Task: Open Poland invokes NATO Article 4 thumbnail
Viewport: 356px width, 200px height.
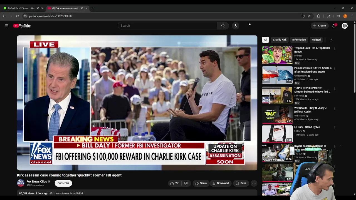Action: click(277, 75)
